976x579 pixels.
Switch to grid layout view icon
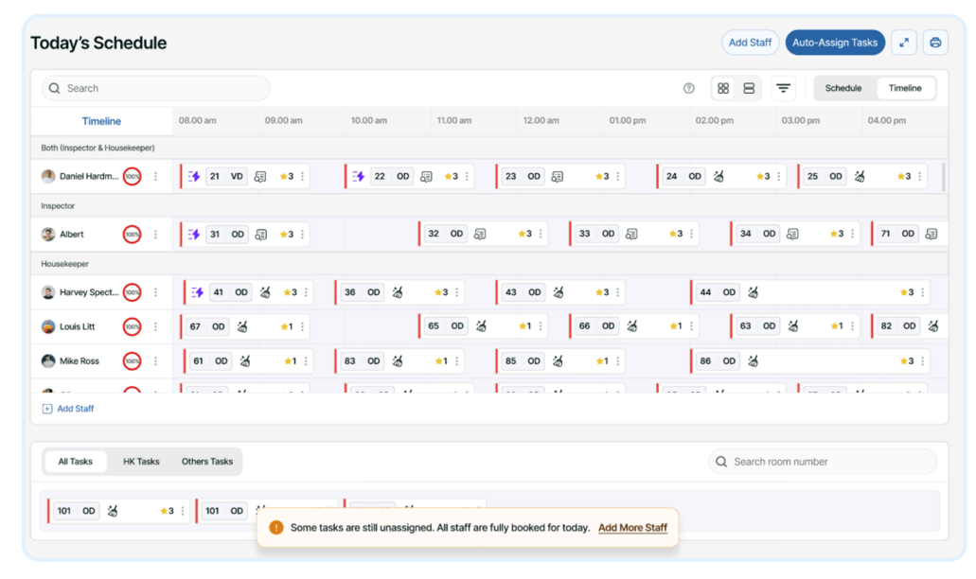[x=723, y=88]
